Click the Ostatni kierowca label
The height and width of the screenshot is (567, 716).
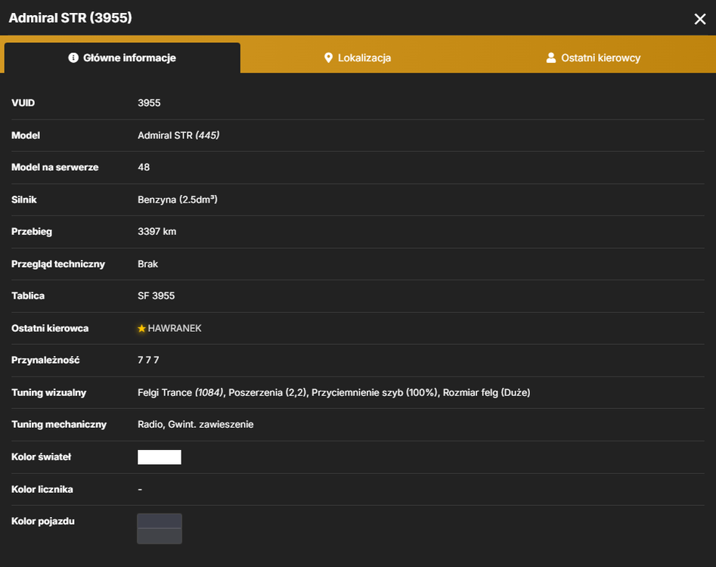50,328
